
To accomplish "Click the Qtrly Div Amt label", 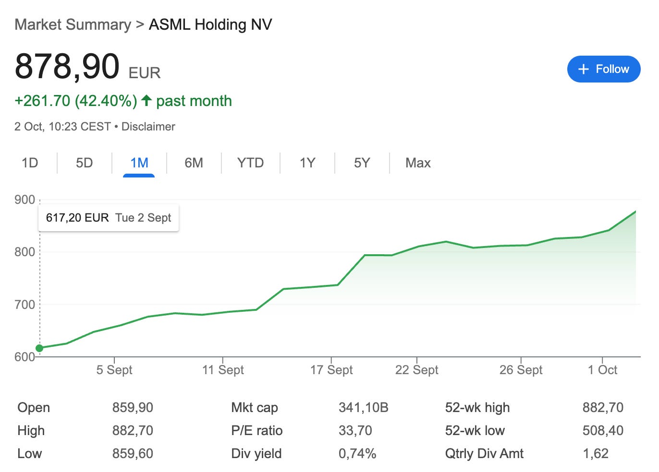I will pyautogui.click(x=484, y=454).
